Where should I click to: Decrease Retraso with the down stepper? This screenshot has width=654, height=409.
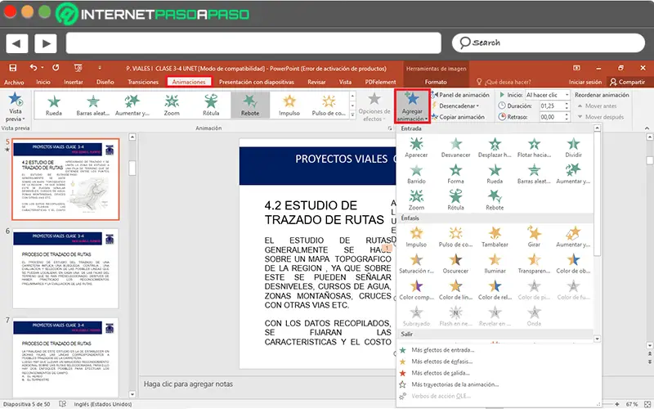[567, 119]
